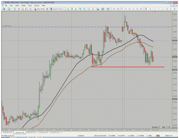Open the Profiles toolbar icon
This screenshot has width=179, height=138.
coord(9,9)
